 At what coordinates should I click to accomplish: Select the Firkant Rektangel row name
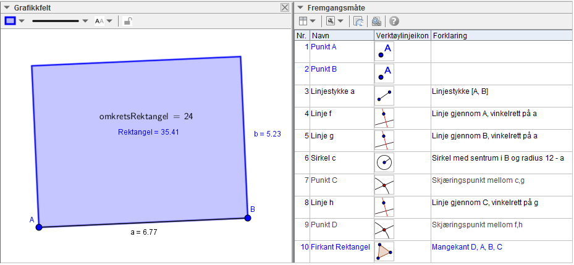(x=340, y=247)
